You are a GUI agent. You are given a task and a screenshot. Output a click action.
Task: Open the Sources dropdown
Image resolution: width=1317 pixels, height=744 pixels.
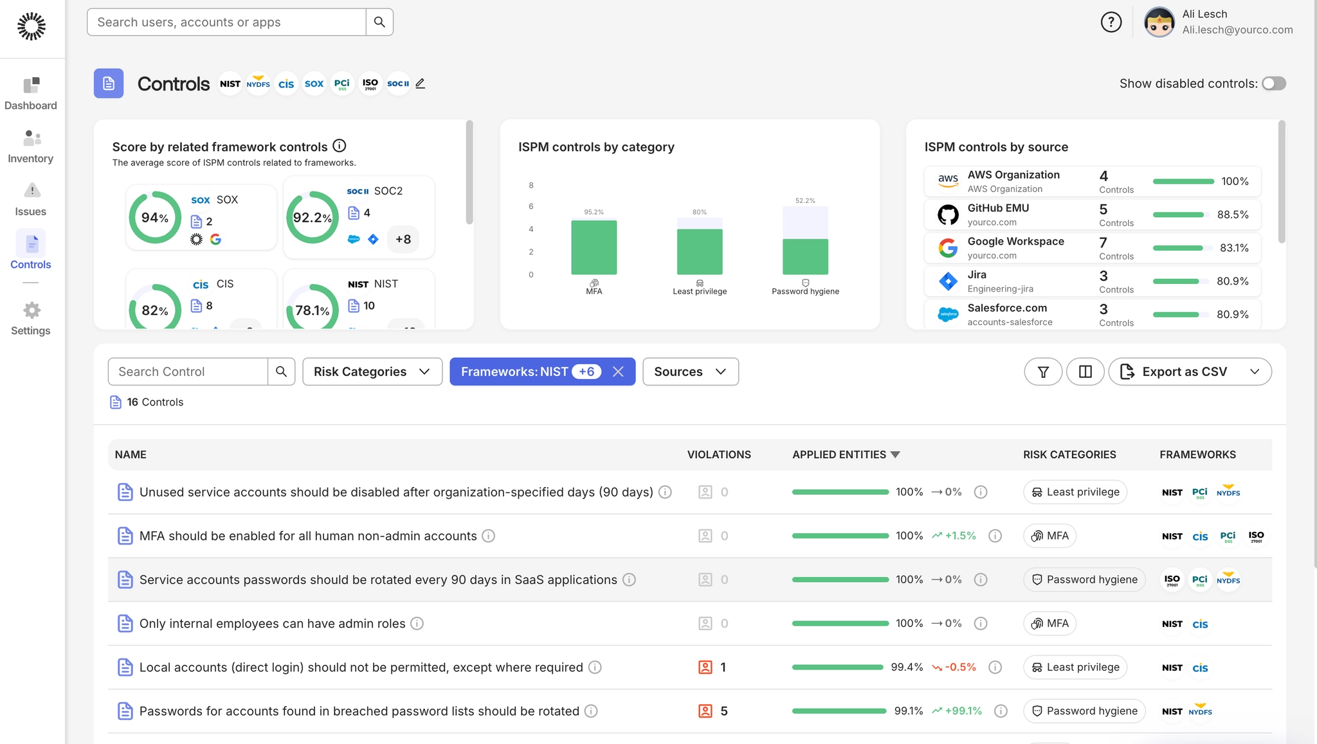(690, 371)
